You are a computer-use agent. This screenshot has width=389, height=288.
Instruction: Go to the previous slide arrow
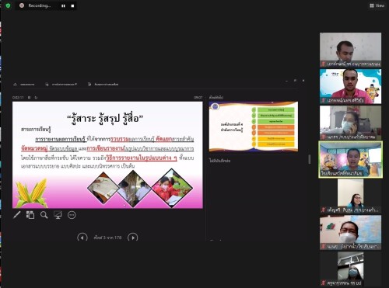click(x=82, y=238)
